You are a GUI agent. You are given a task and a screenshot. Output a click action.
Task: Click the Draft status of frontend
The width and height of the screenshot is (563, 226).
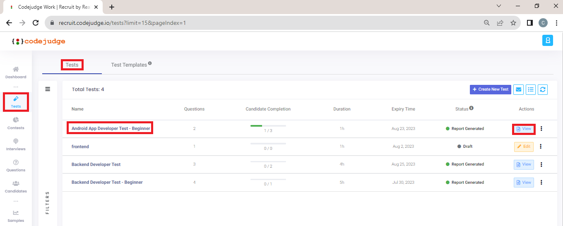coord(465,147)
